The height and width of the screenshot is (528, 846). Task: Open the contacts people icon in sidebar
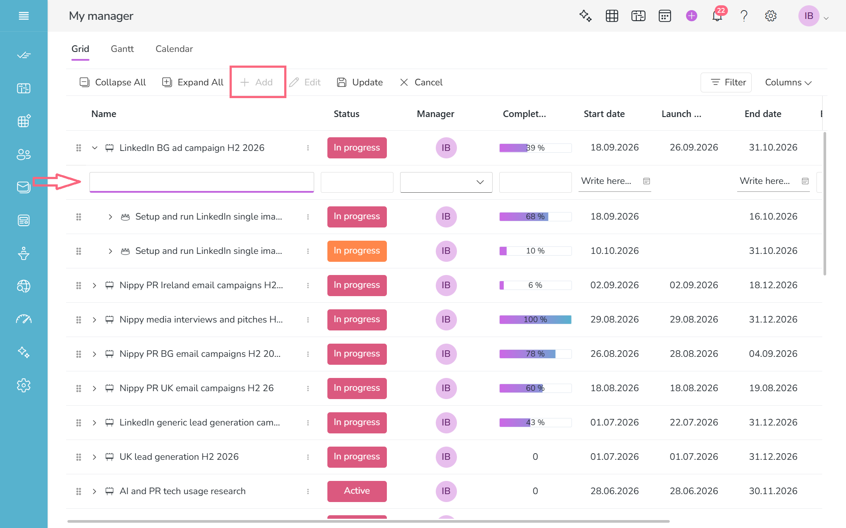pos(24,154)
